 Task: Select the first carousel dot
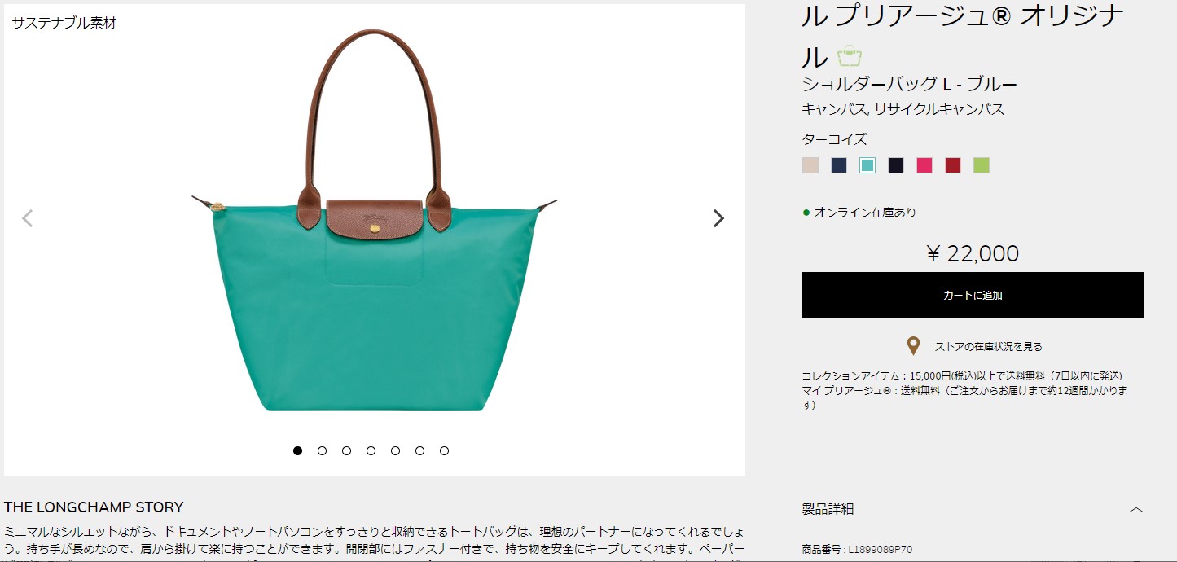coord(297,450)
